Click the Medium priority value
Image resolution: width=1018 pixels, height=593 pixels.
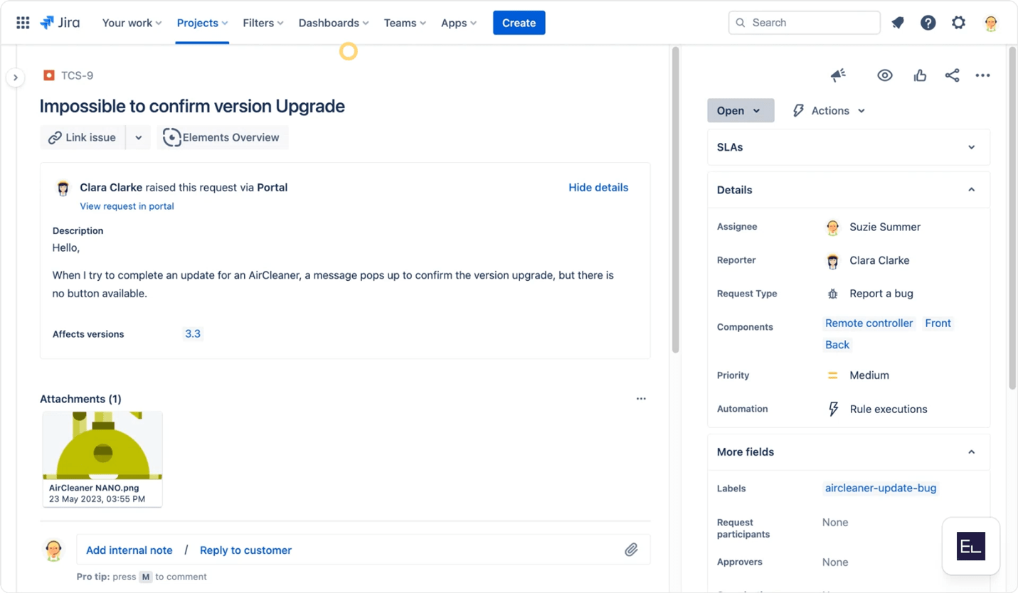pyautogui.click(x=869, y=375)
